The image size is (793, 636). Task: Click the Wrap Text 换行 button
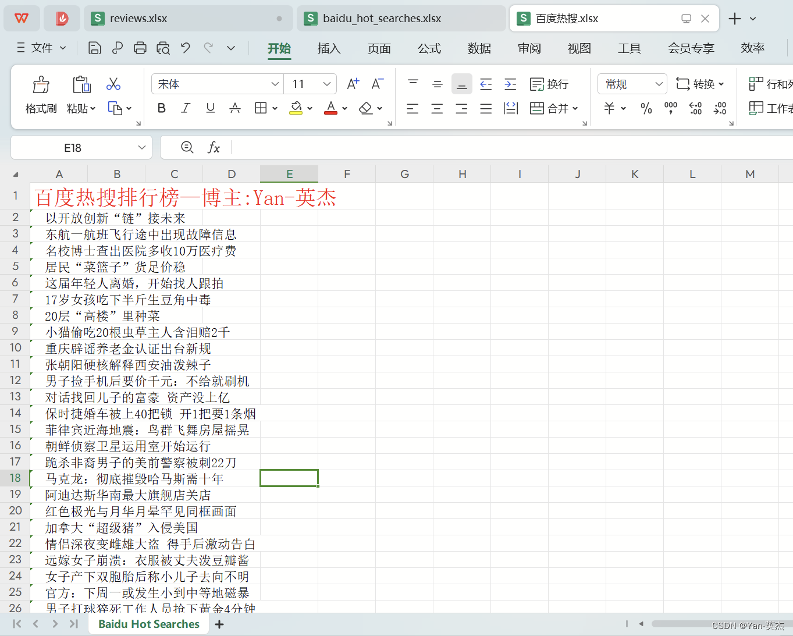(x=549, y=84)
